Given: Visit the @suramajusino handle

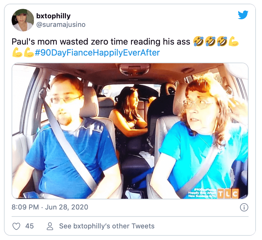Looking at the screenshot, I should [x=61, y=24].
